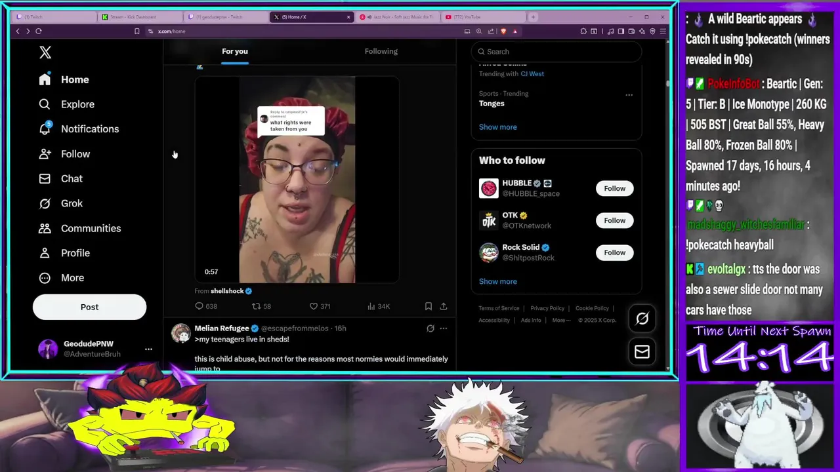This screenshot has width=840, height=472.
Task: Switch to the For you tab
Action: [235, 51]
